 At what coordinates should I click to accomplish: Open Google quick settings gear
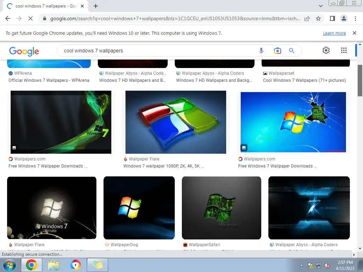pos(326,50)
